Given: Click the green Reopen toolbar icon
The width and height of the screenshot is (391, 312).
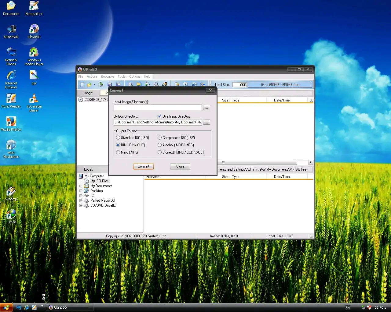Looking at the screenshot, I should pyautogui.click(x=101, y=84).
